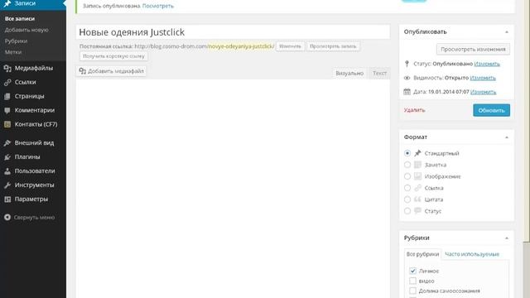Click the Статус format bubble icon

pyautogui.click(x=417, y=211)
